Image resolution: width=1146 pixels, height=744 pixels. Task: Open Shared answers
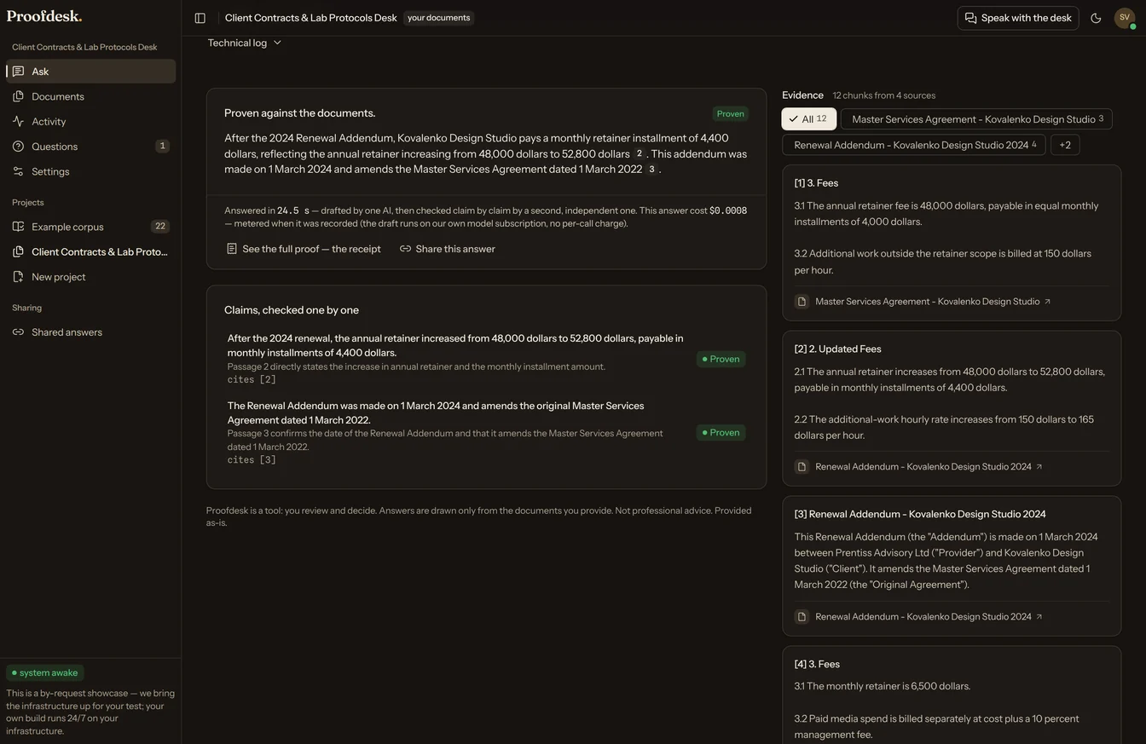tap(91, 332)
